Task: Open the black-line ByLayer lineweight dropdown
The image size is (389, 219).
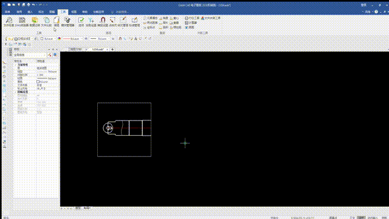Action: 100,39
